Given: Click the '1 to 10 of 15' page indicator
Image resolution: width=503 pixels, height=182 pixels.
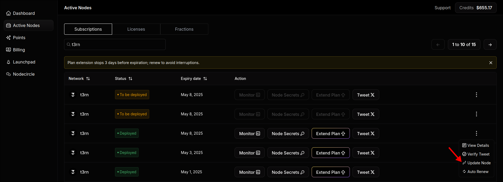Looking at the screenshot, I should pyautogui.click(x=464, y=44).
